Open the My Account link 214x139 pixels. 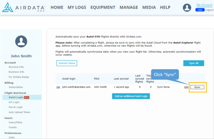204,5
